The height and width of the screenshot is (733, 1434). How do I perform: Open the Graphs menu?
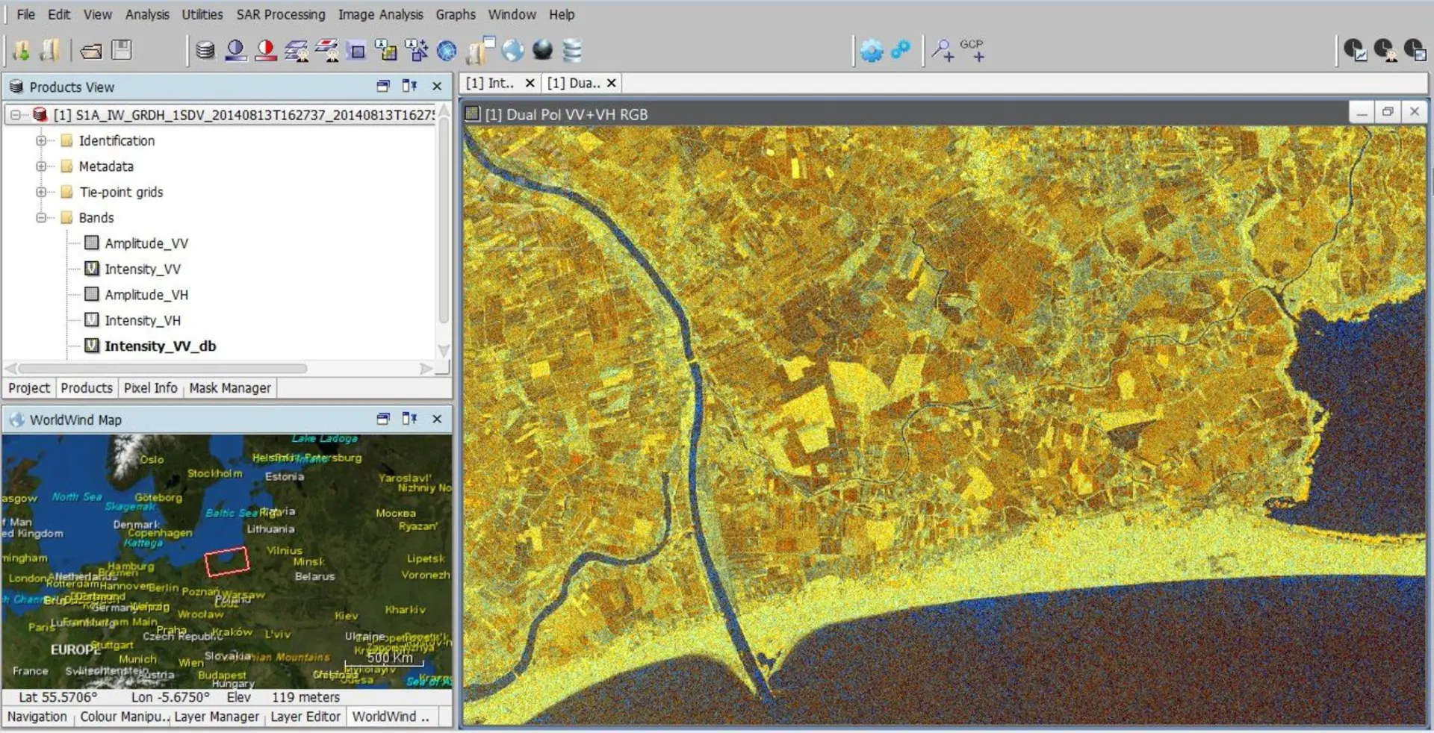[x=456, y=14]
